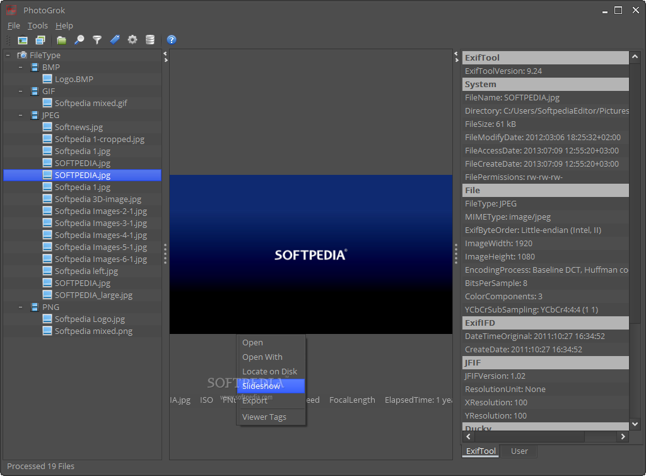Click metadata panel scroll down arrow
This screenshot has height=476, width=646.
(x=635, y=424)
